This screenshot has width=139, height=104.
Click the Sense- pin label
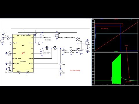point(31,64)
